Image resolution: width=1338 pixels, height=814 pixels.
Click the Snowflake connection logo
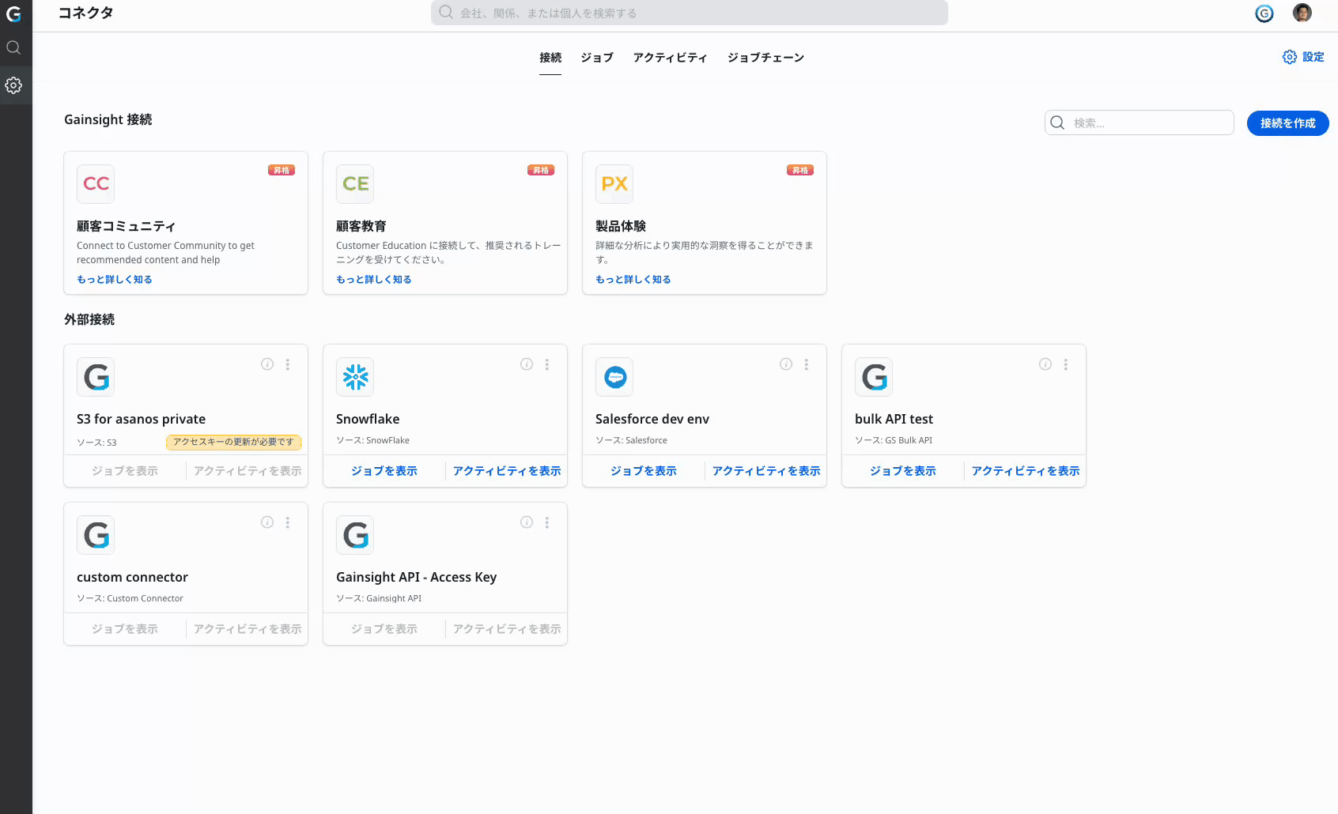point(355,377)
